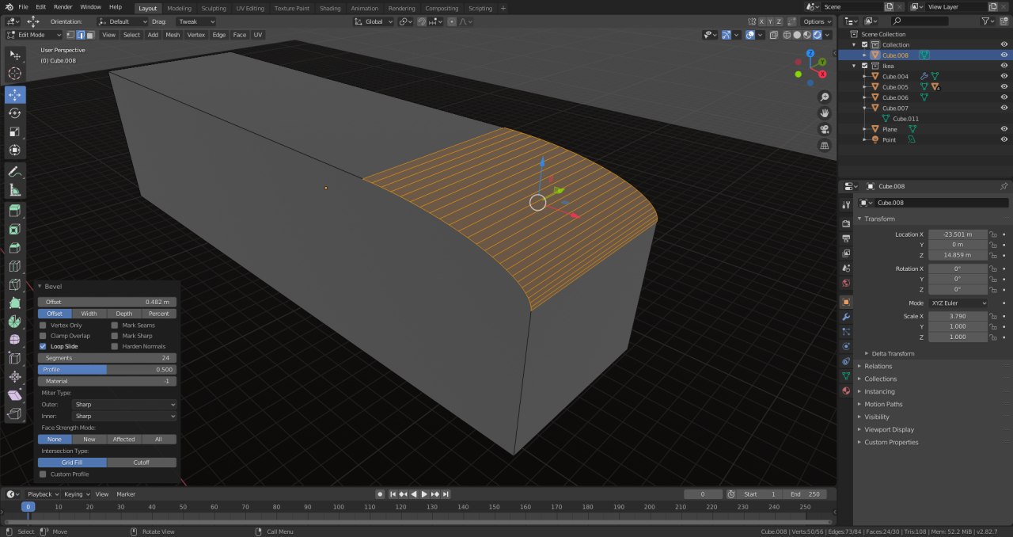Select the Measure tool
Image resolution: width=1013 pixels, height=537 pixels.
pos(15,190)
